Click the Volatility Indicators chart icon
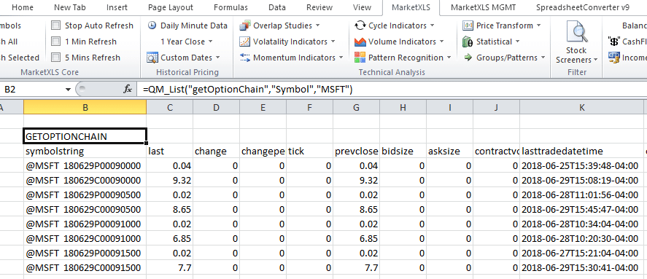Image resolution: width=647 pixels, height=279 pixels. (x=244, y=42)
